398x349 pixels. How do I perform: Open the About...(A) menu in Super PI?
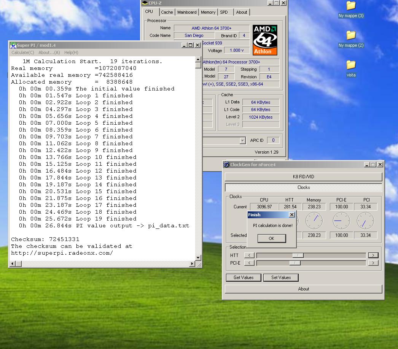(49, 52)
